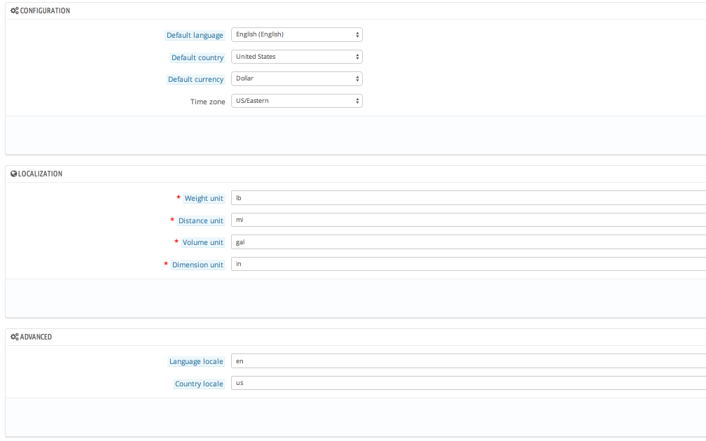
Task: Click the Default country label
Action: coord(198,58)
